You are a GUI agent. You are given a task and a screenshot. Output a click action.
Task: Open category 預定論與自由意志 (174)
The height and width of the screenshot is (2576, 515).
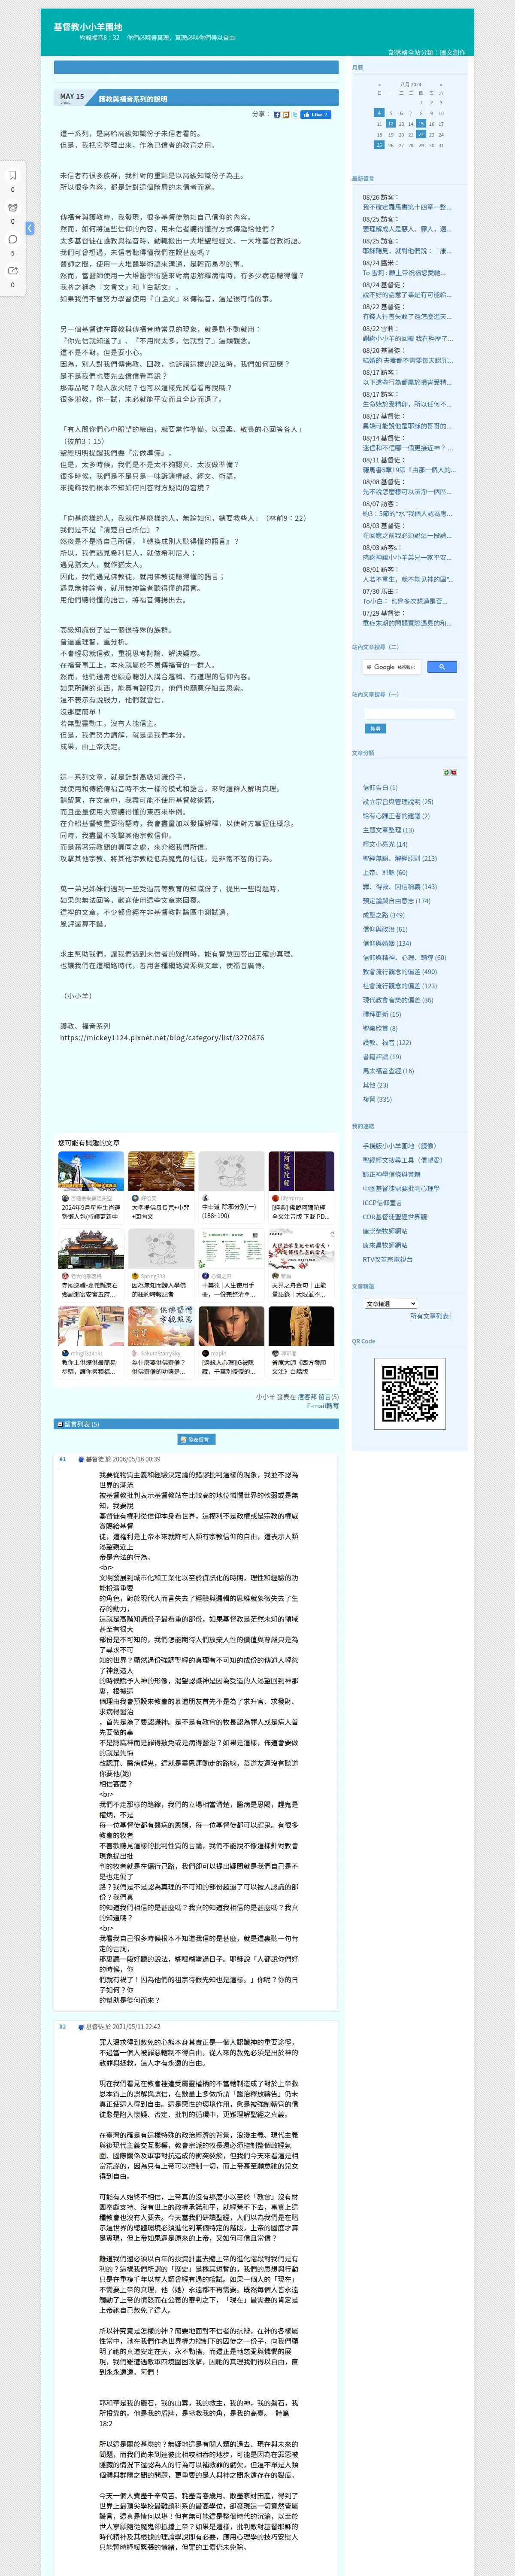396,901
